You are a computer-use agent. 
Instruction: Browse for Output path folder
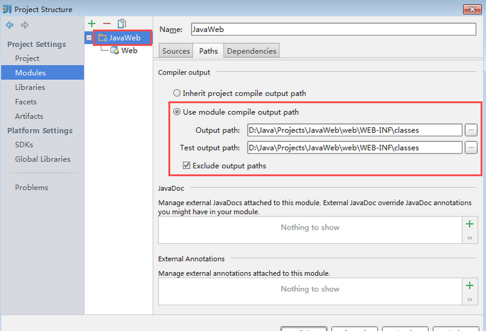point(471,130)
